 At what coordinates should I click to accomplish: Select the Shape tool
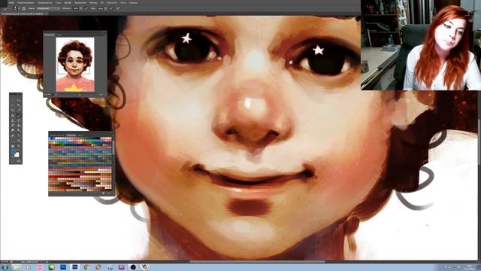tap(19, 140)
